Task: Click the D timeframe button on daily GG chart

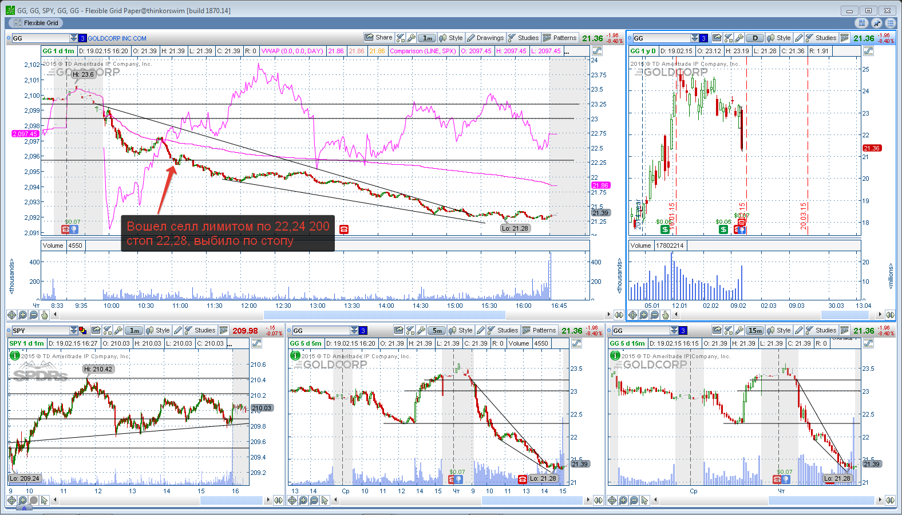Action: 755,38
